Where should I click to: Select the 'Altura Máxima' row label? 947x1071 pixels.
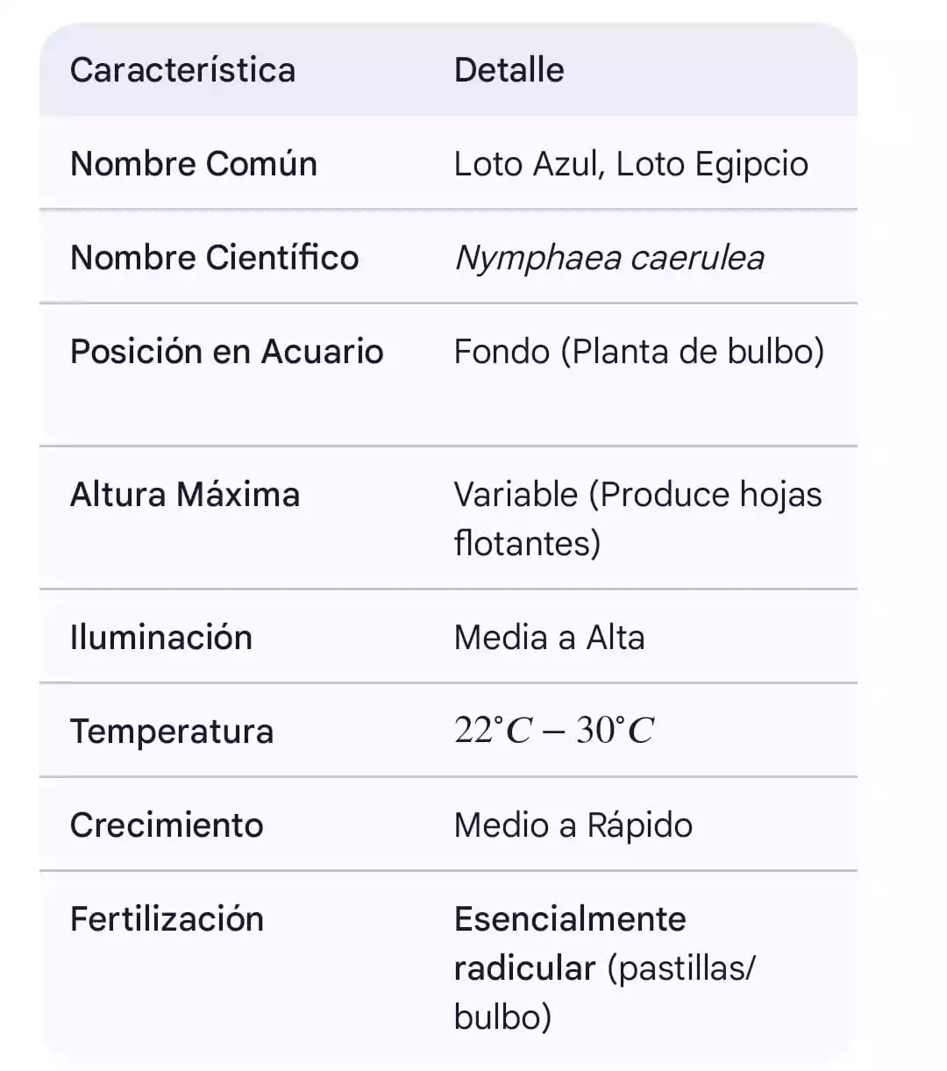(184, 495)
